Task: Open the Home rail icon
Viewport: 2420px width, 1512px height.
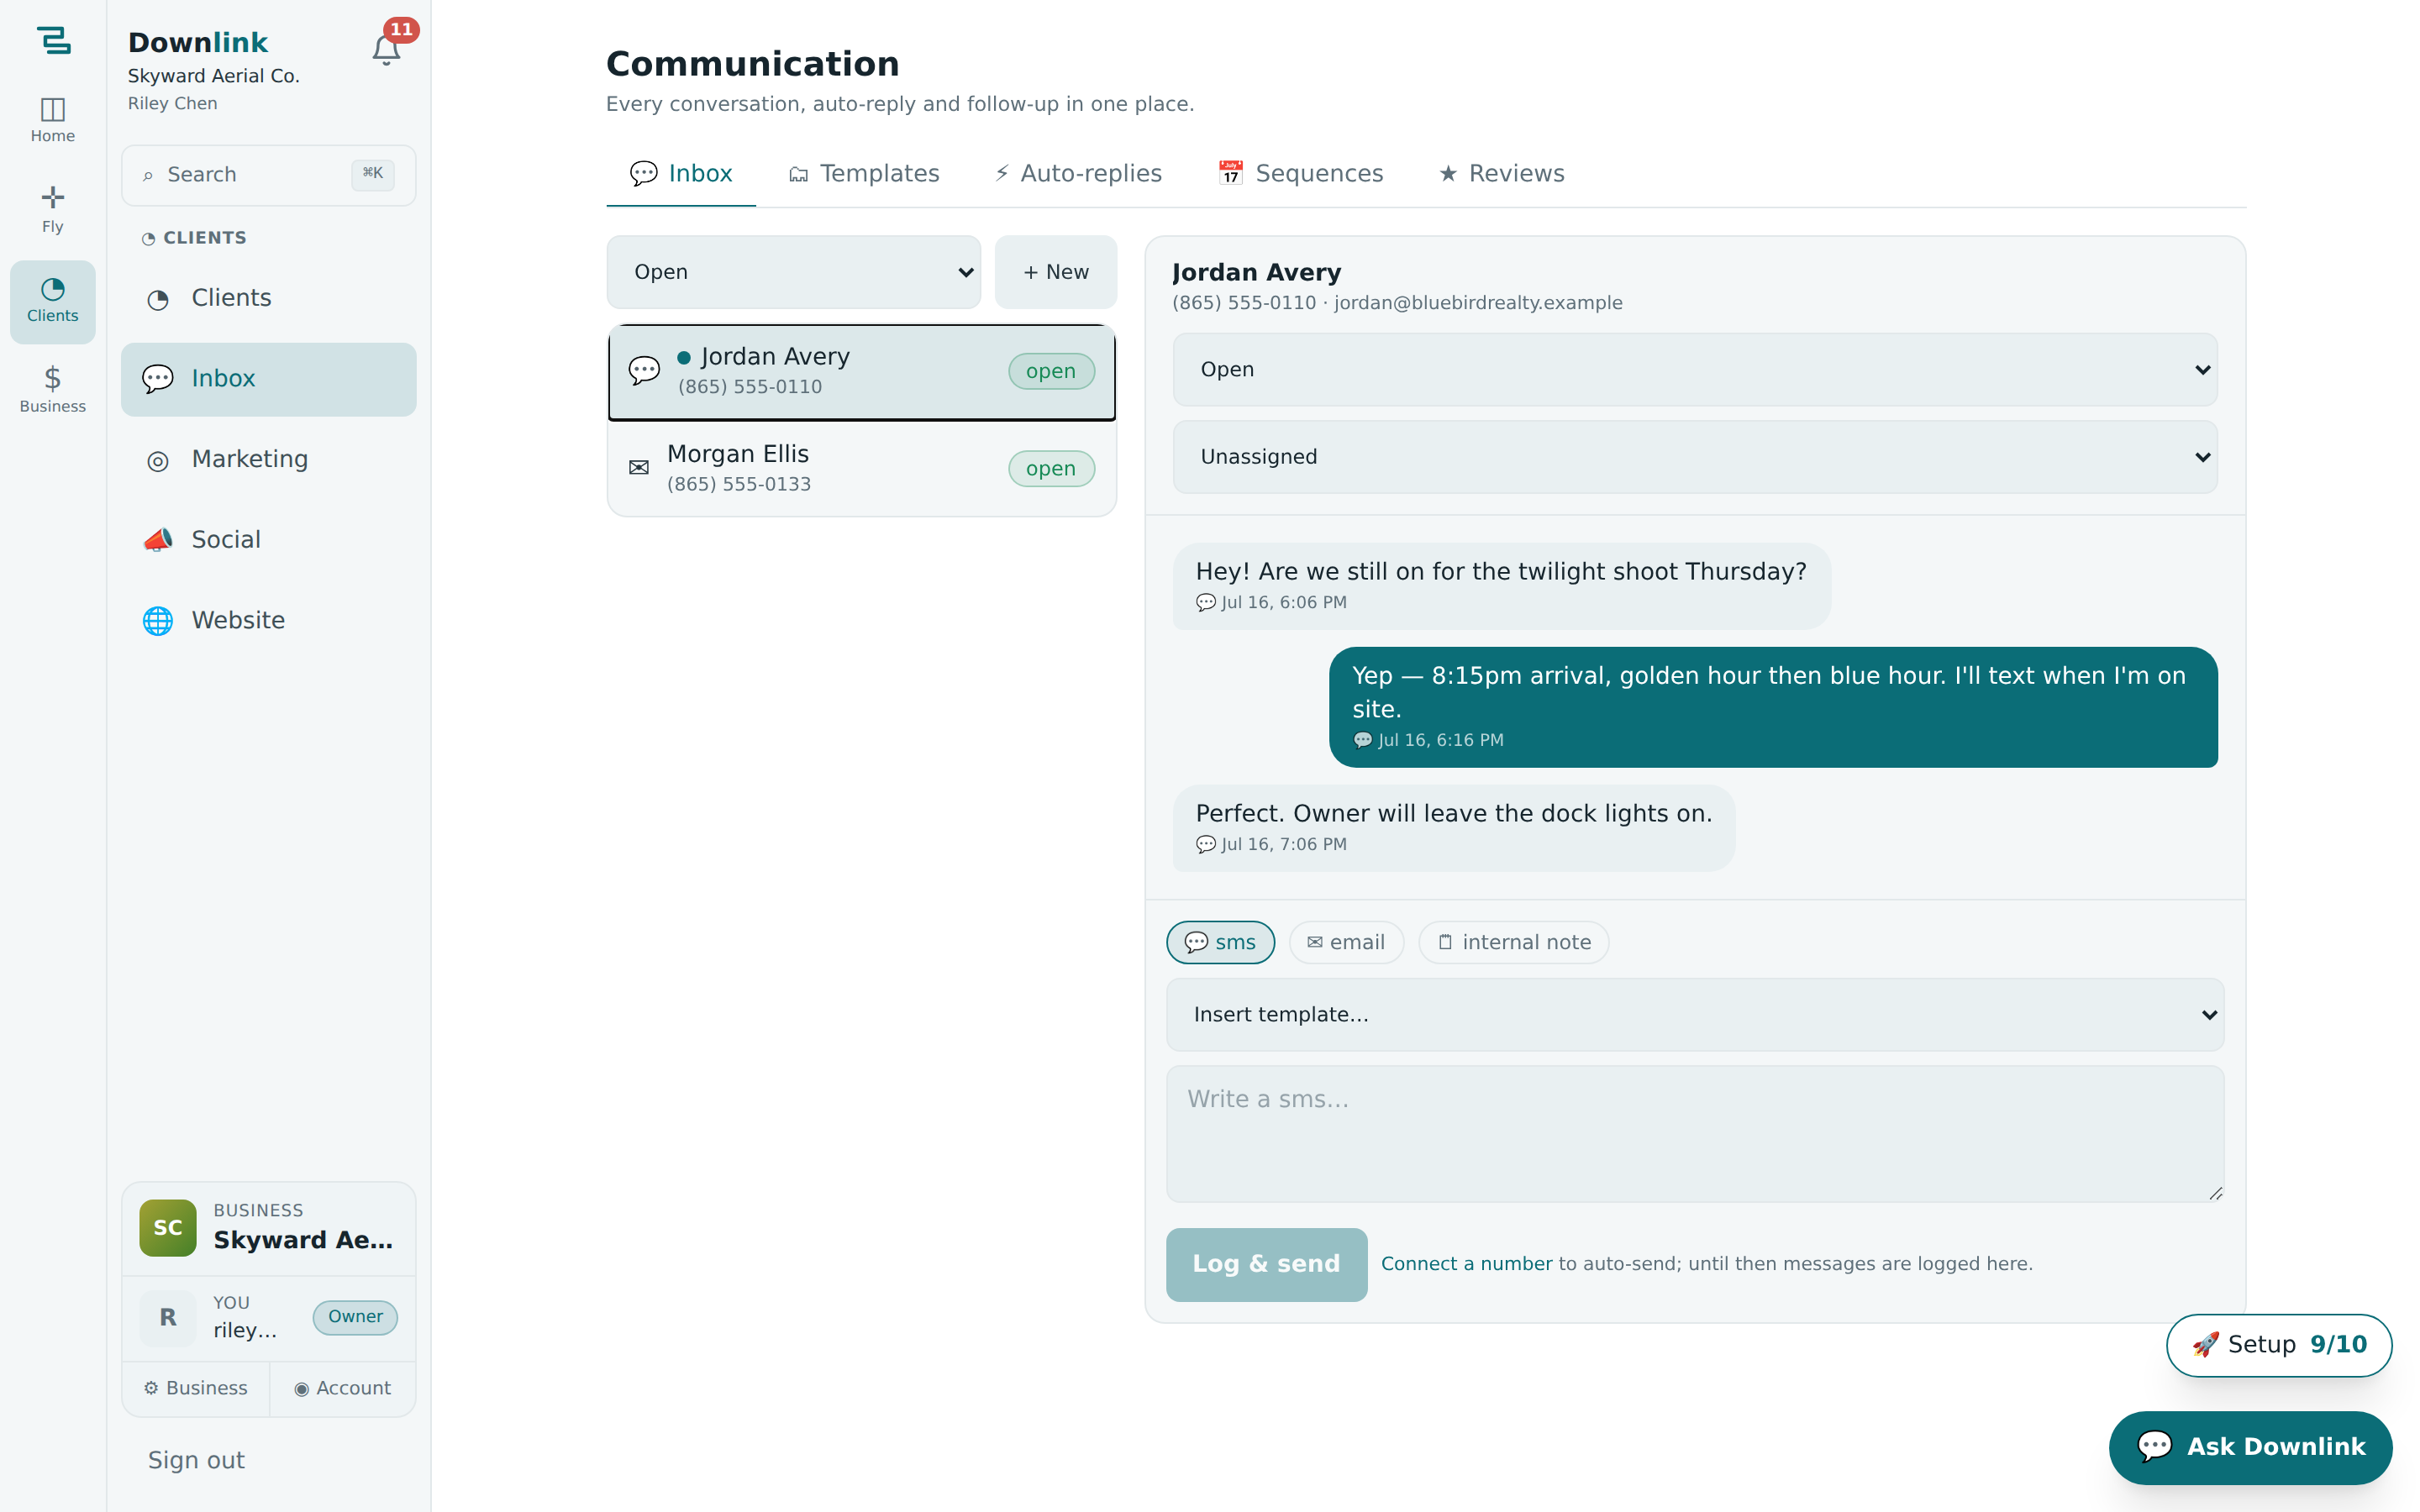Action: click(x=52, y=120)
